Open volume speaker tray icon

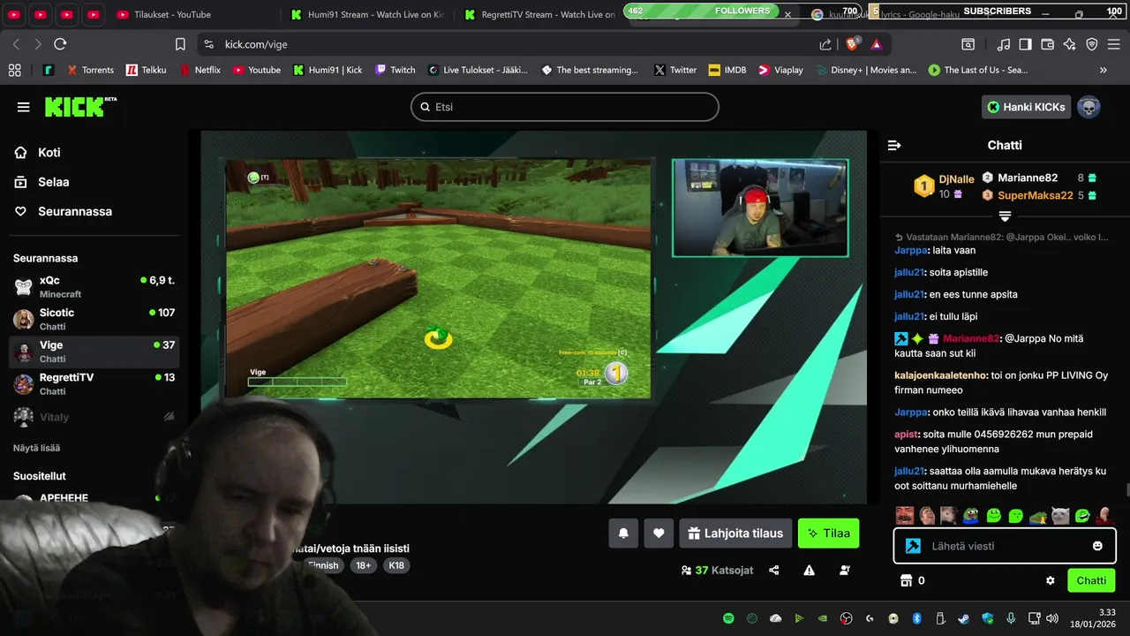[1052, 618]
